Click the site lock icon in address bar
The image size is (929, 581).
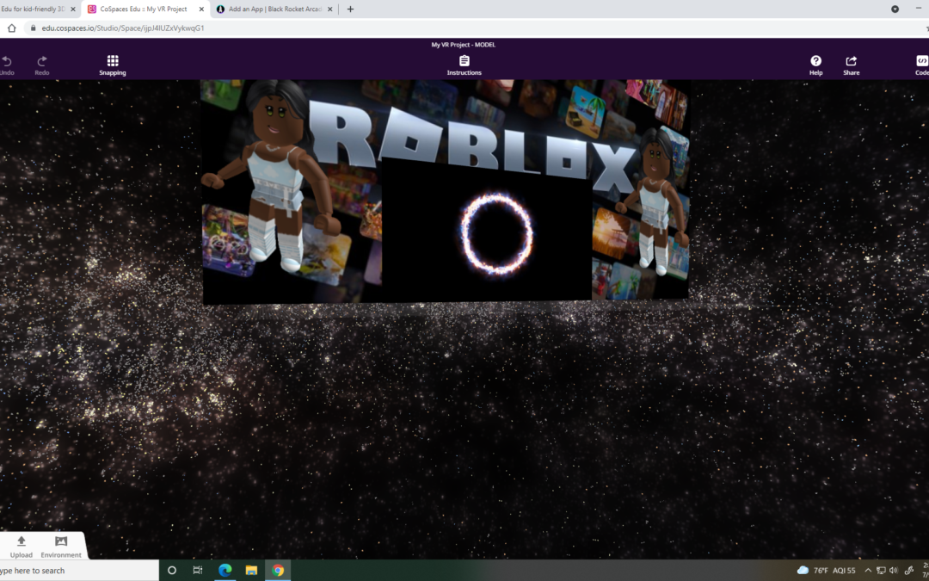[34, 28]
